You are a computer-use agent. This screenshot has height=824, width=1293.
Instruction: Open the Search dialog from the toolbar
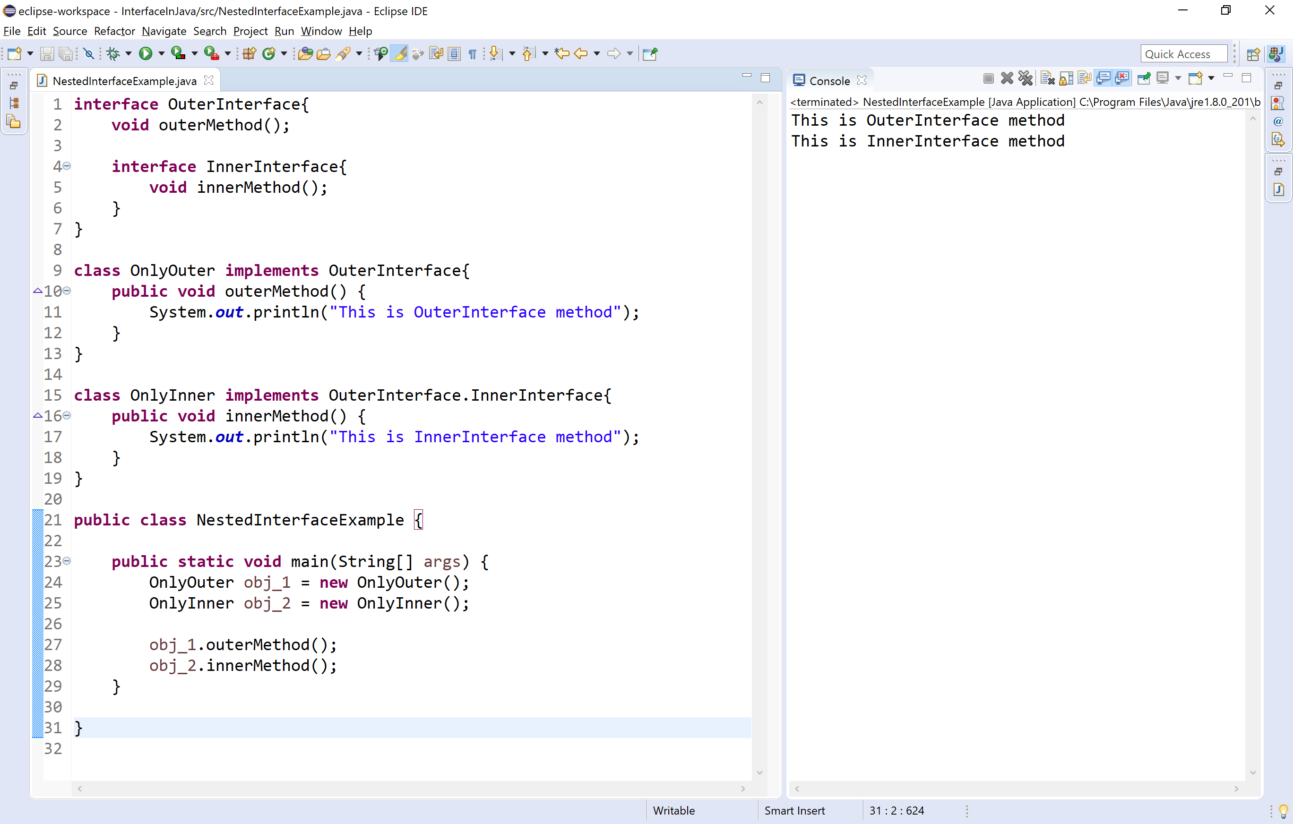[344, 54]
